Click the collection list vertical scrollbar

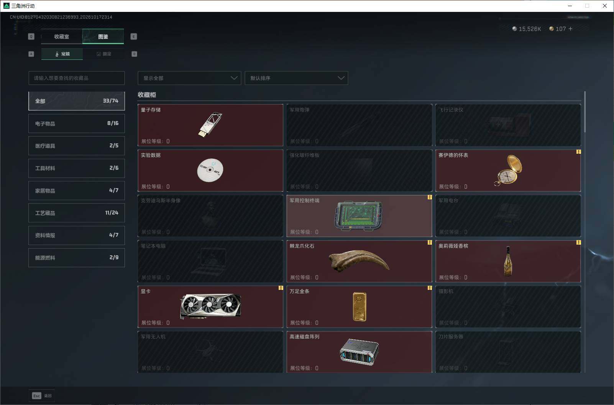point(585,112)
